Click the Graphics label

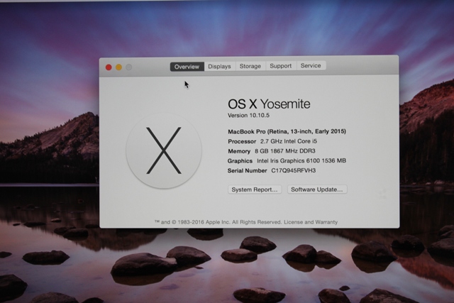point(240,161)
